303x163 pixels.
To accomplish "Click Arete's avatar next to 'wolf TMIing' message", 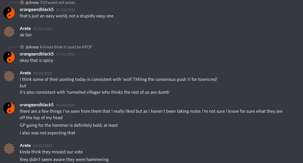I will [9, 76].
